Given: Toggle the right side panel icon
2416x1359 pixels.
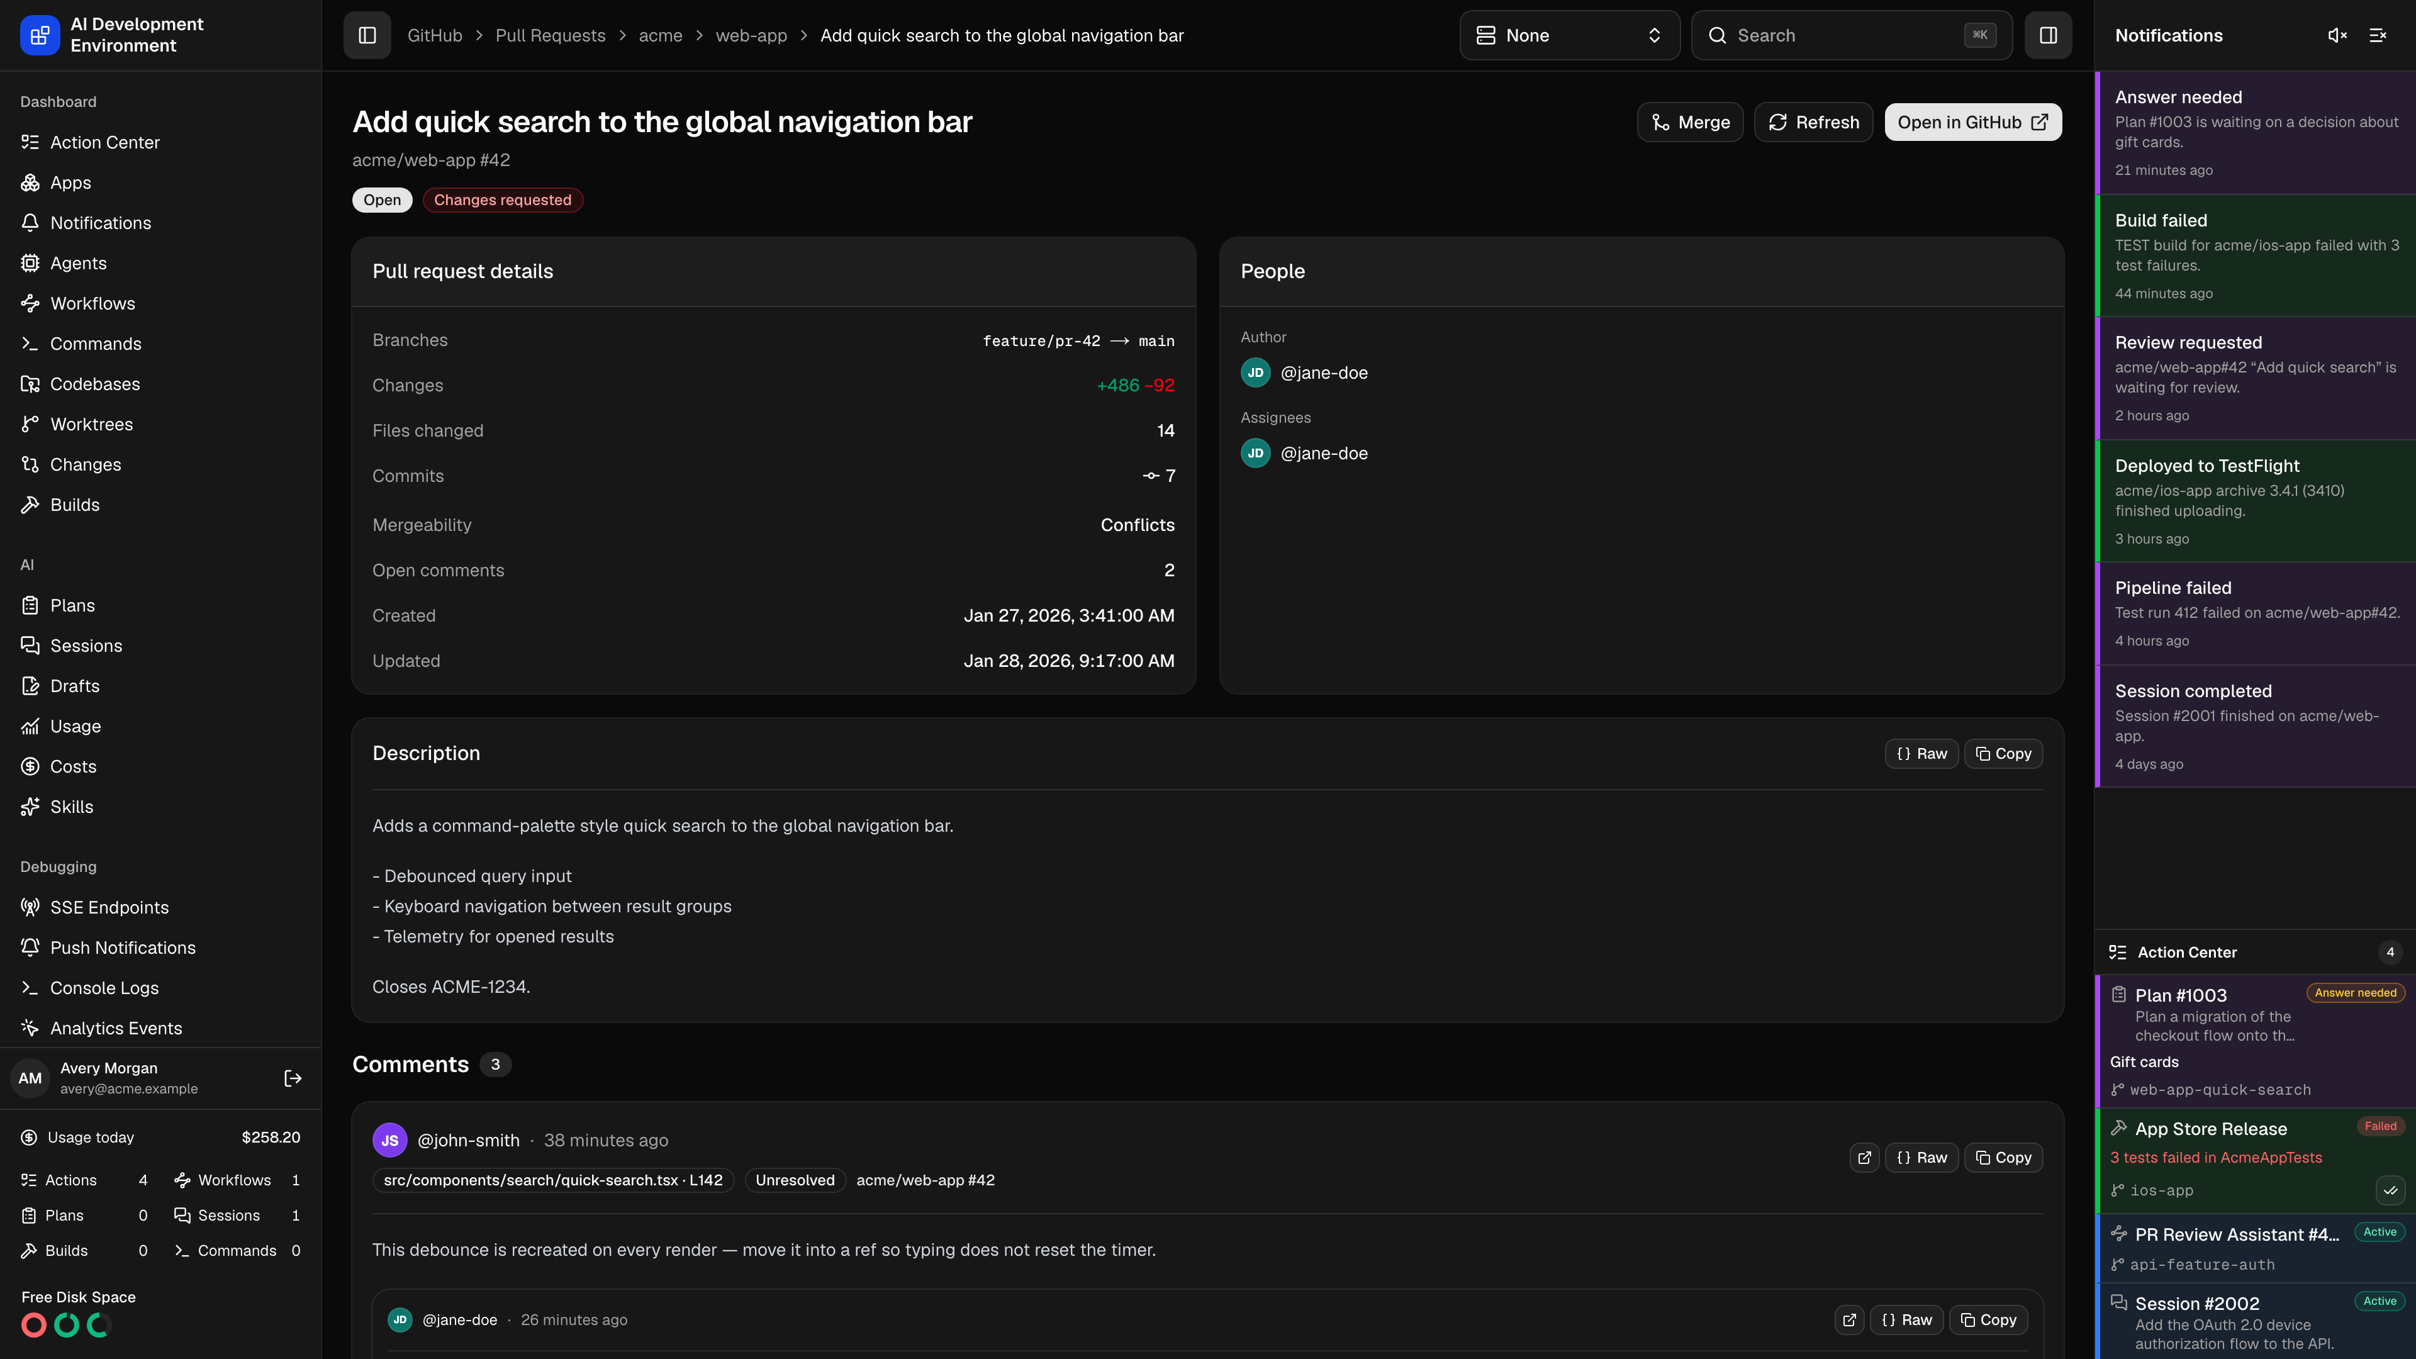Looking at the screenshot, I should (x=2047, y=36).
